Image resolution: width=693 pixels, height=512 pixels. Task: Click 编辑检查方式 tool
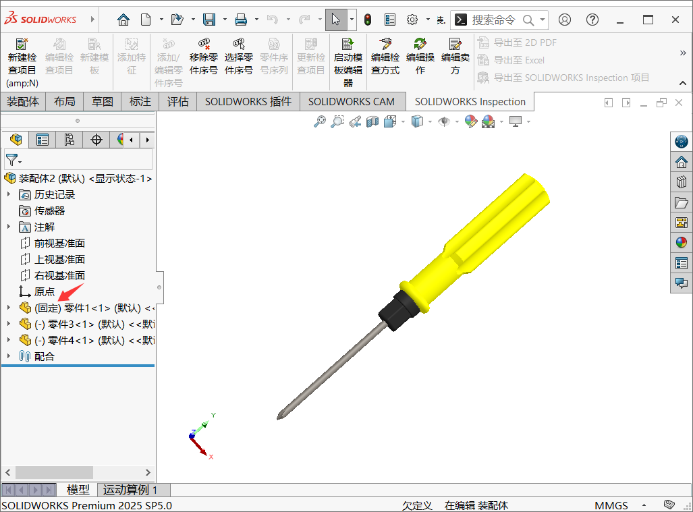click(x=385, y=57)
